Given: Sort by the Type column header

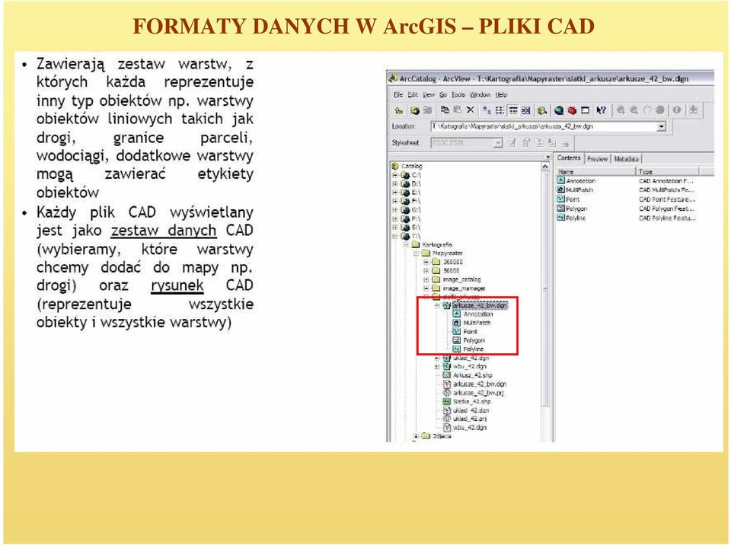Looking at the screenshot, I should (668, 171).
